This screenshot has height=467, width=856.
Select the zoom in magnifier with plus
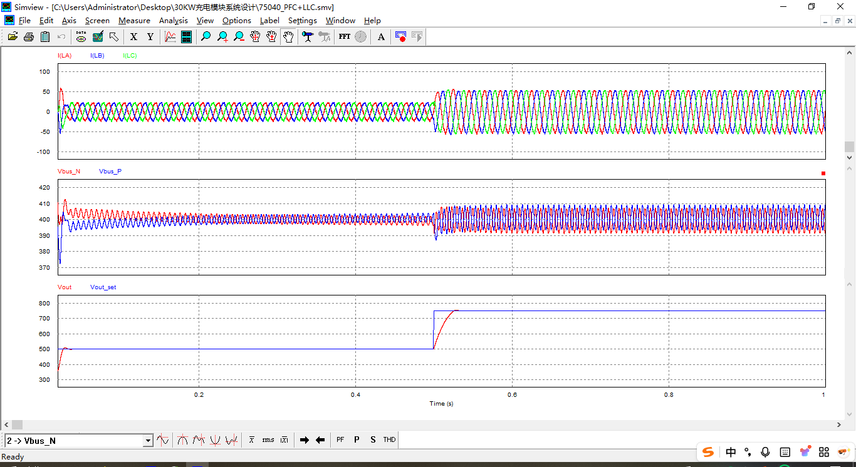pos(222,37)
